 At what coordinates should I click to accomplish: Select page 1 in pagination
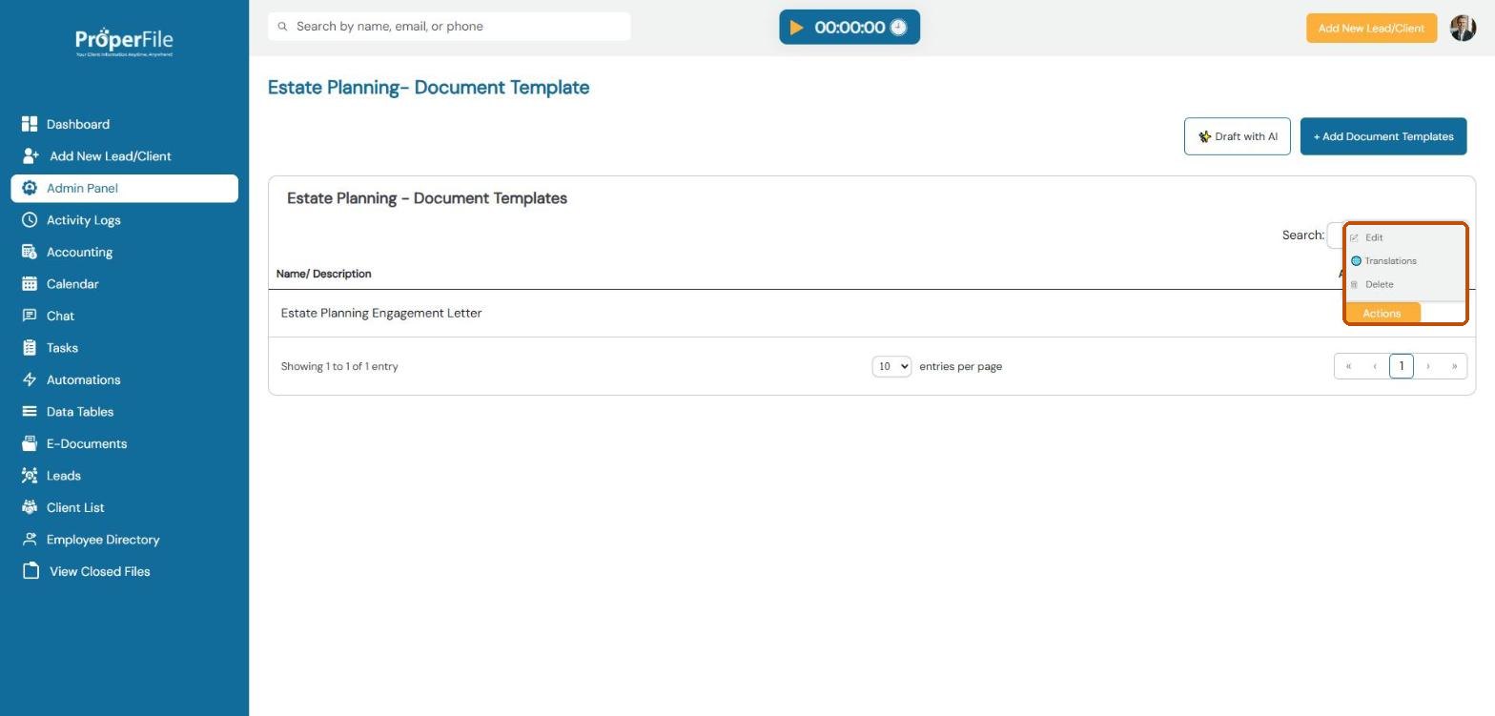pos(1402,366)
